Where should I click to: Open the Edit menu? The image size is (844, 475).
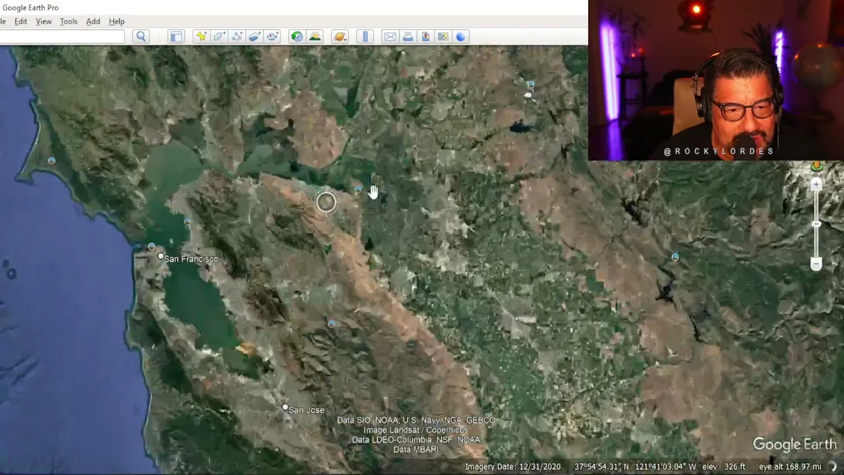21,22
